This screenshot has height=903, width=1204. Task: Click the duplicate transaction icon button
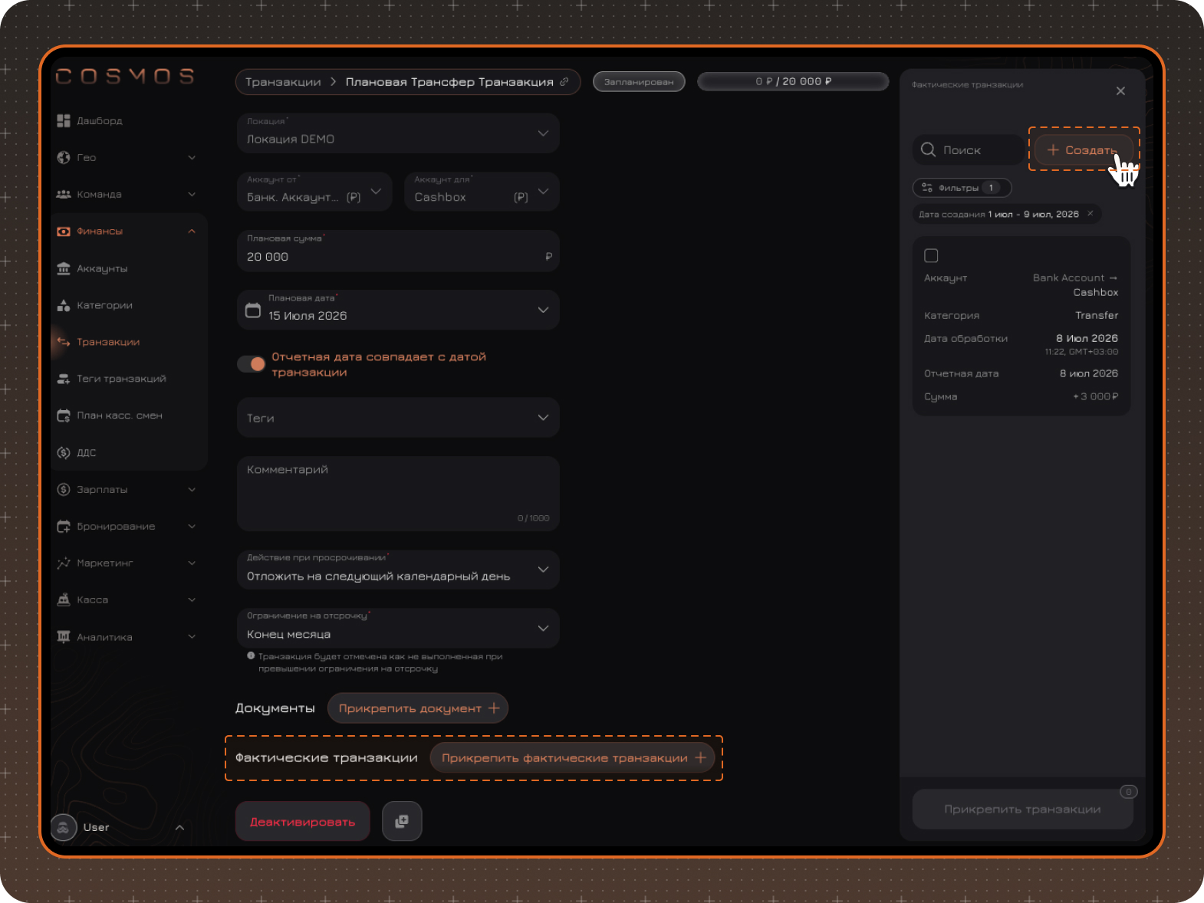pos(402,821)
